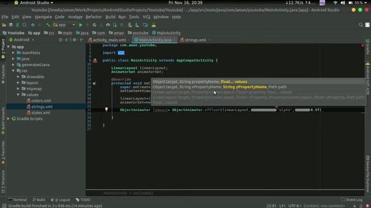Screen dimensions: 371x208
Task: Click override gutter marker on line 15
Action: click(94, 83)
